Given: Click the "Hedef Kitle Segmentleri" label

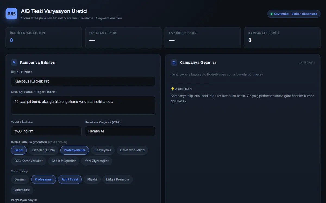Looking at the screenshot, I should coord(29,142).
